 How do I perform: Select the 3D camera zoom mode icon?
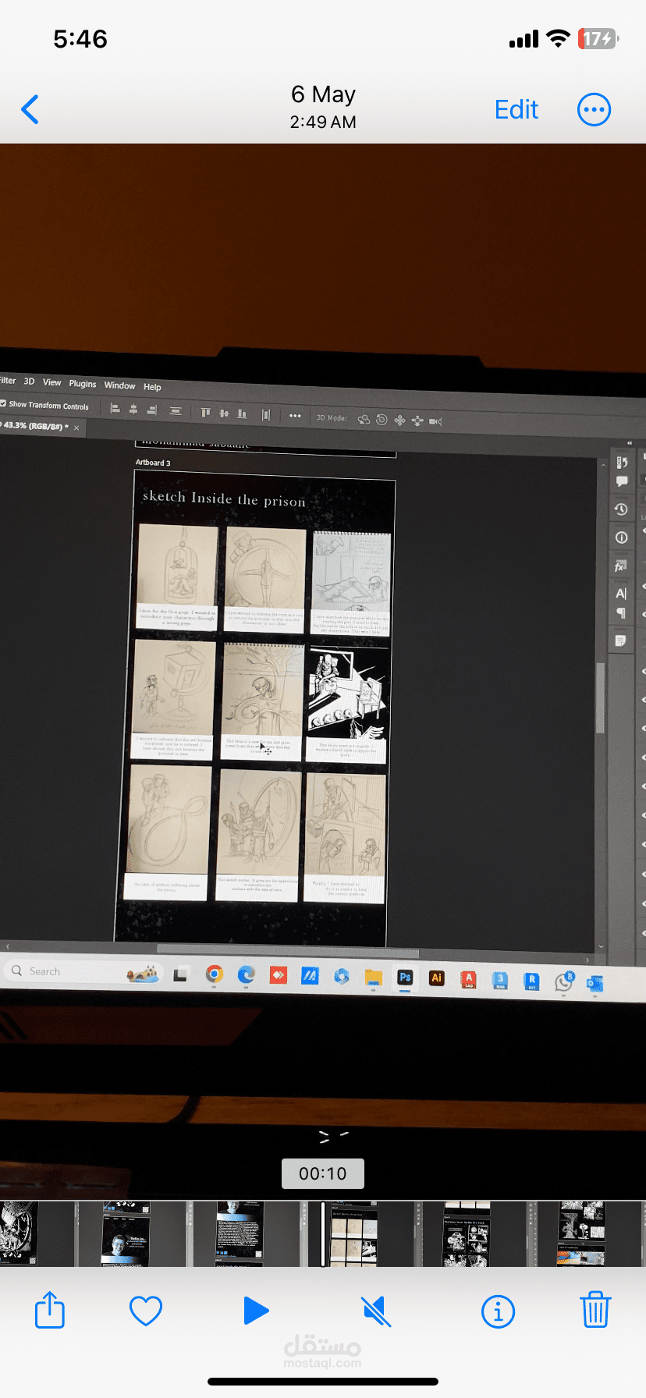pyautogui.click(x=435, y=421)
